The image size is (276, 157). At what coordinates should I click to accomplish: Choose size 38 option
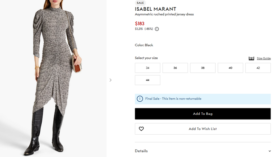tap(203, 68)
